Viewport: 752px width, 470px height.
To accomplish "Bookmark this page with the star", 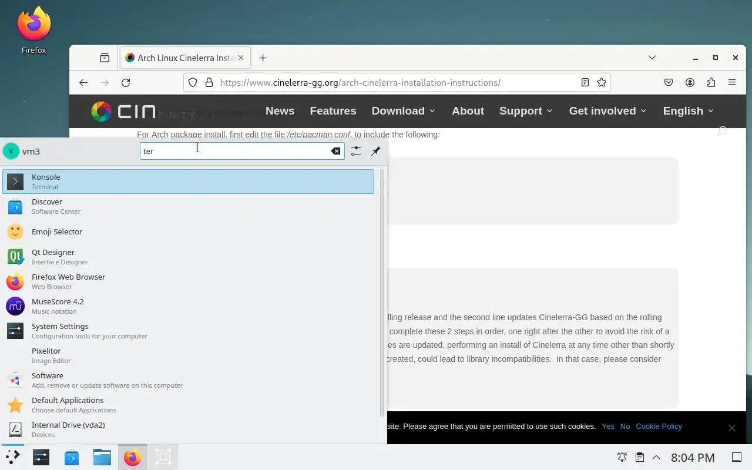I will (602, 83).
